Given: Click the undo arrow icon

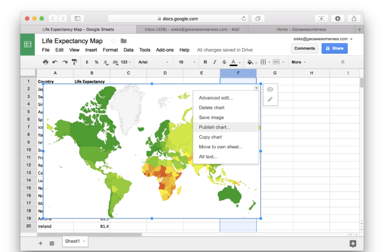Looking at the screenshot, I should coord(55,62).
